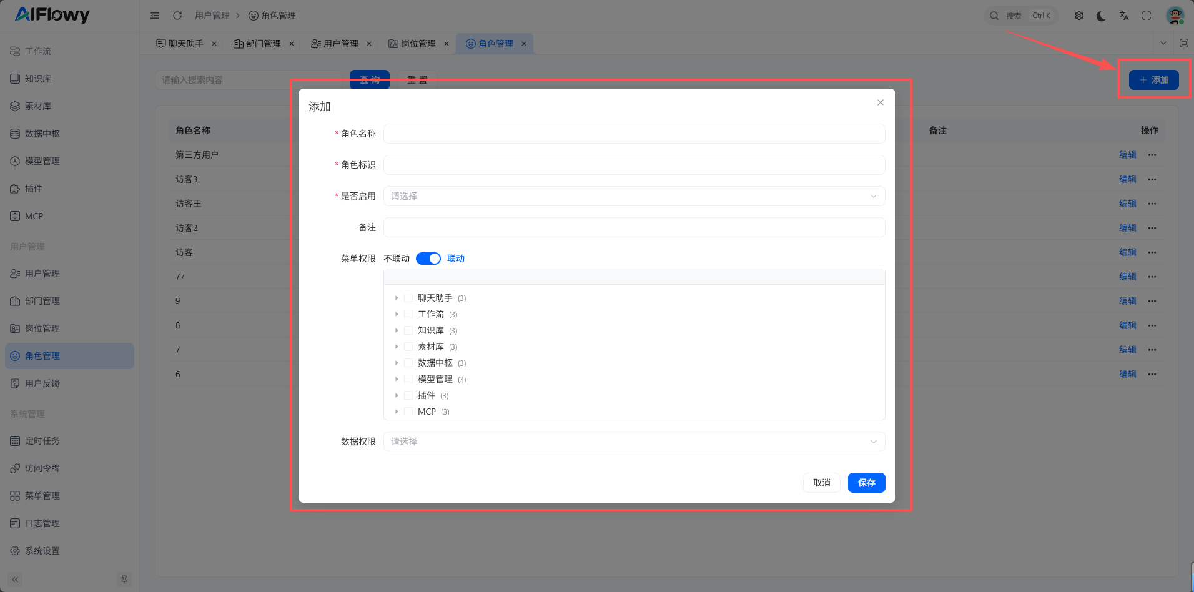This screenshot has width=1194, height=592.
Task: Collapse sidebar with double-arrow icon
Action: point(16,580)
